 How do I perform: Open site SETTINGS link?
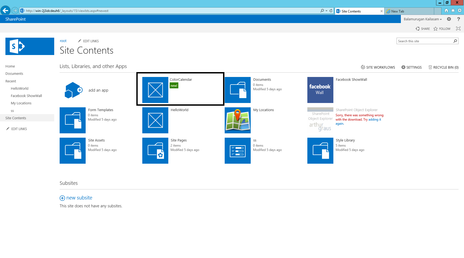411,67
